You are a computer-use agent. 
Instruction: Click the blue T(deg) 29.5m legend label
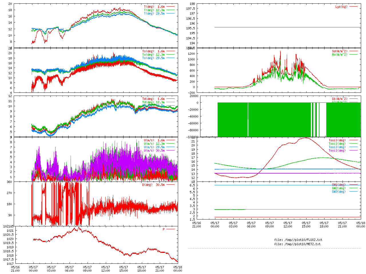click(x=154, y=13)
